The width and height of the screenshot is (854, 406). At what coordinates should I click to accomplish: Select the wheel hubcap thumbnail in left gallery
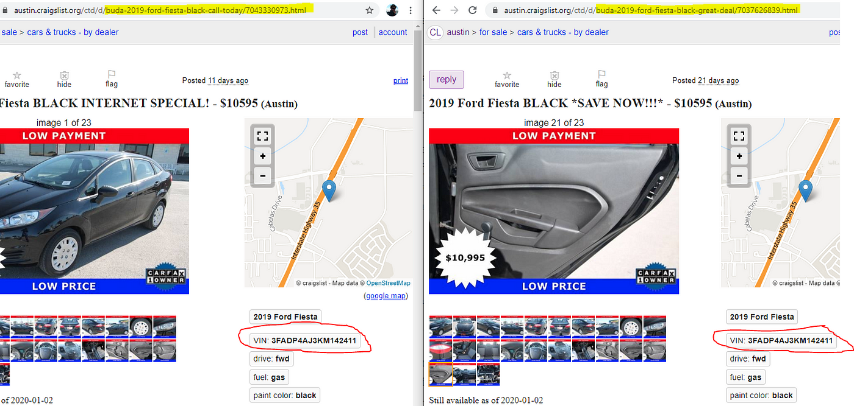point(141,327)
